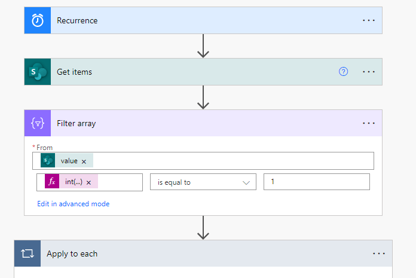Click the SharePoint icon in value token
Viewport: 416px width, 278px height.
point(48,160)
